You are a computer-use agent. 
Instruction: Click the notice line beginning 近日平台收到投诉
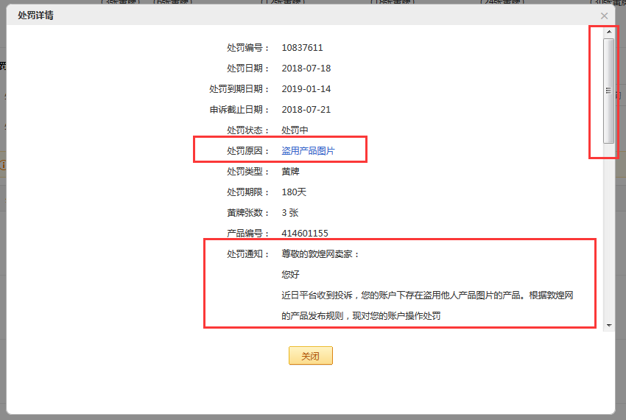(x=427, y=295)
